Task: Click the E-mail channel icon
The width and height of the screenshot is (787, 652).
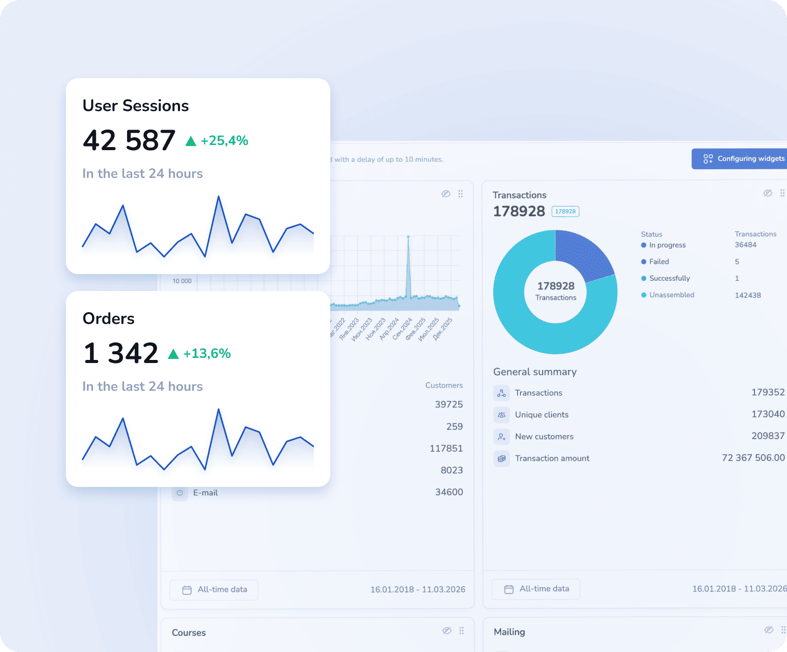Action: tap(180, 493)
